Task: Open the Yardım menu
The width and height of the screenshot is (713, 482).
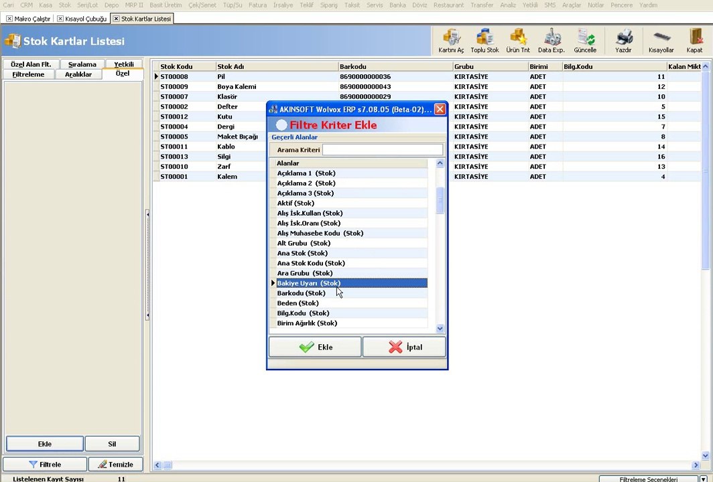Action: [648, 5]
